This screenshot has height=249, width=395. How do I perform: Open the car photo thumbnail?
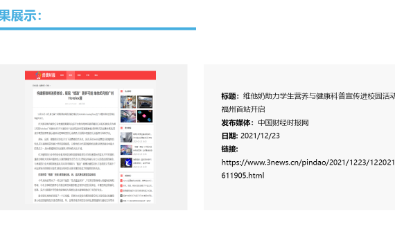tap(145, 102)
